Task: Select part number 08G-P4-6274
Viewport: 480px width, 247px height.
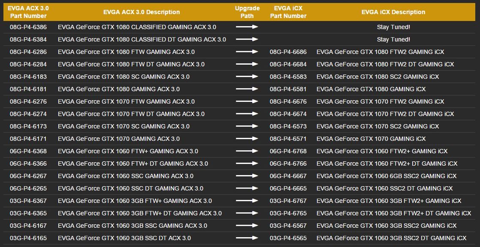Action: (x=28, y=114)
